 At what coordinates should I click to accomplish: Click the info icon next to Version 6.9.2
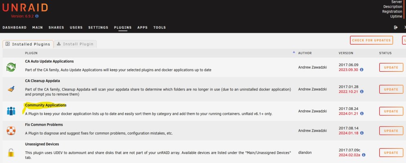[37, 16]
